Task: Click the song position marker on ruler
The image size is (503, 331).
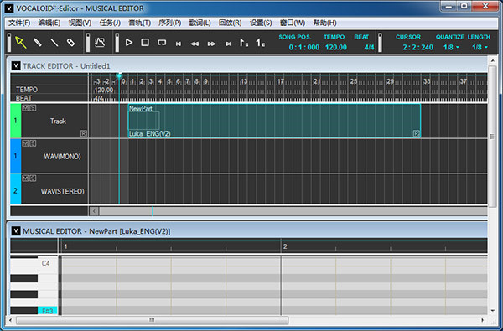Action: coord(119,75)
